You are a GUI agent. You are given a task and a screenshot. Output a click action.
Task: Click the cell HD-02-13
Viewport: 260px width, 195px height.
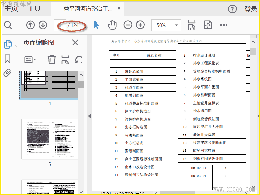pos(199,168)
